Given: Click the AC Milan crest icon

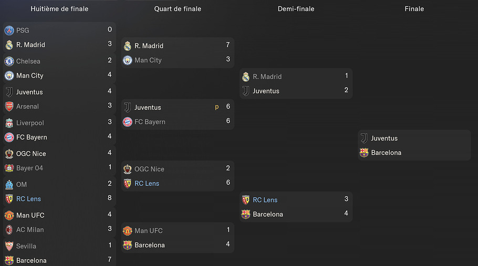Looking at the screenshot, I should tap(9, 230).
